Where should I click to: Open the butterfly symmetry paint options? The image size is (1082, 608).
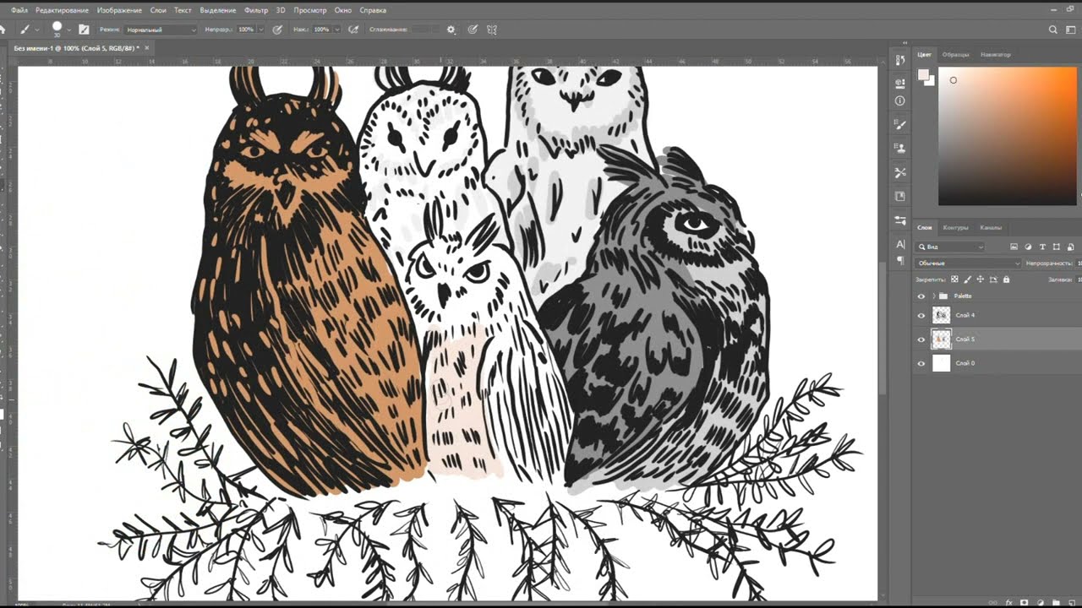(492, 29)
